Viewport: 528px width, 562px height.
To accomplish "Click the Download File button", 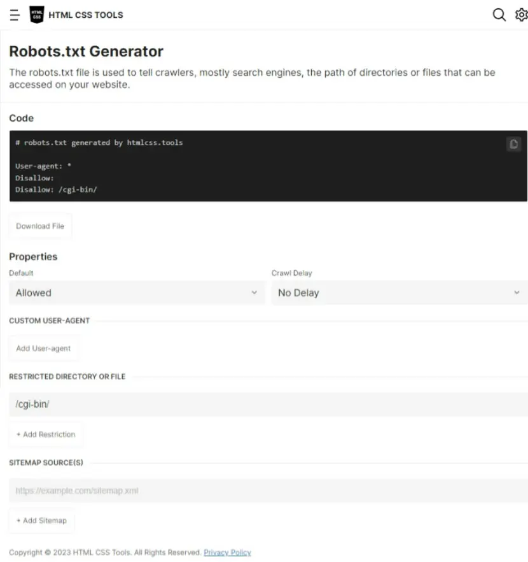I will coord(40,226).
